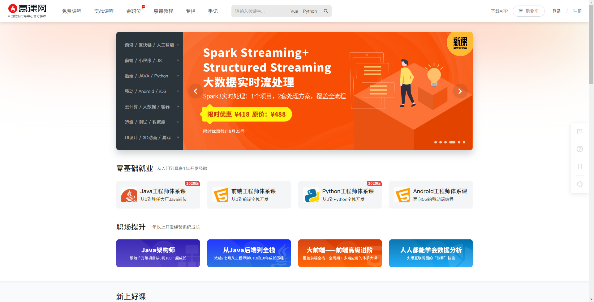Select the first banner pagination dot

point(436,142)
